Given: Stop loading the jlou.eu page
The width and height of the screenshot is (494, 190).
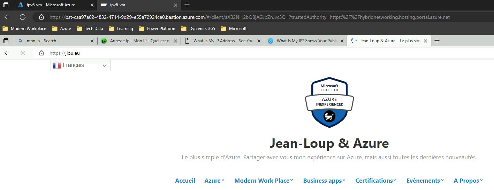Looking at the screenshot, I should [23, 53].
